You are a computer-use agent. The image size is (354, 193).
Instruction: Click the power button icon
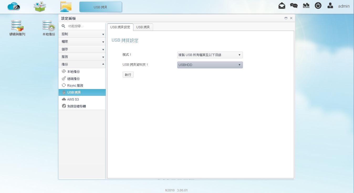pyautogui.click(x=318, y=6)
